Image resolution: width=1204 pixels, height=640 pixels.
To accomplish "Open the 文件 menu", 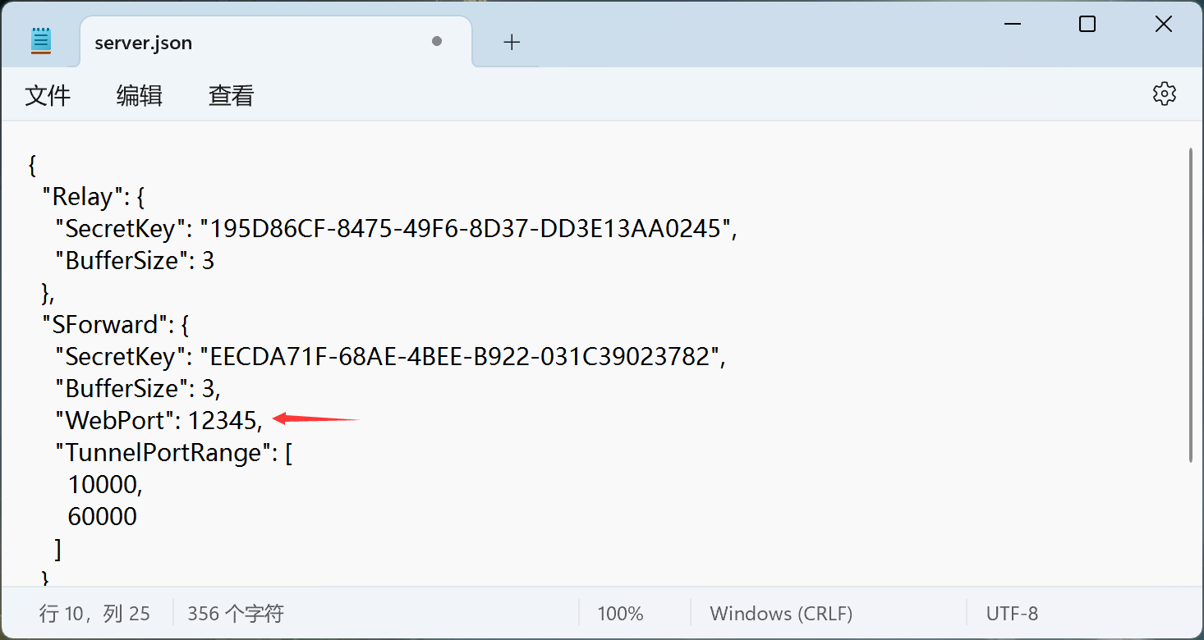I will tap(48, 96).
